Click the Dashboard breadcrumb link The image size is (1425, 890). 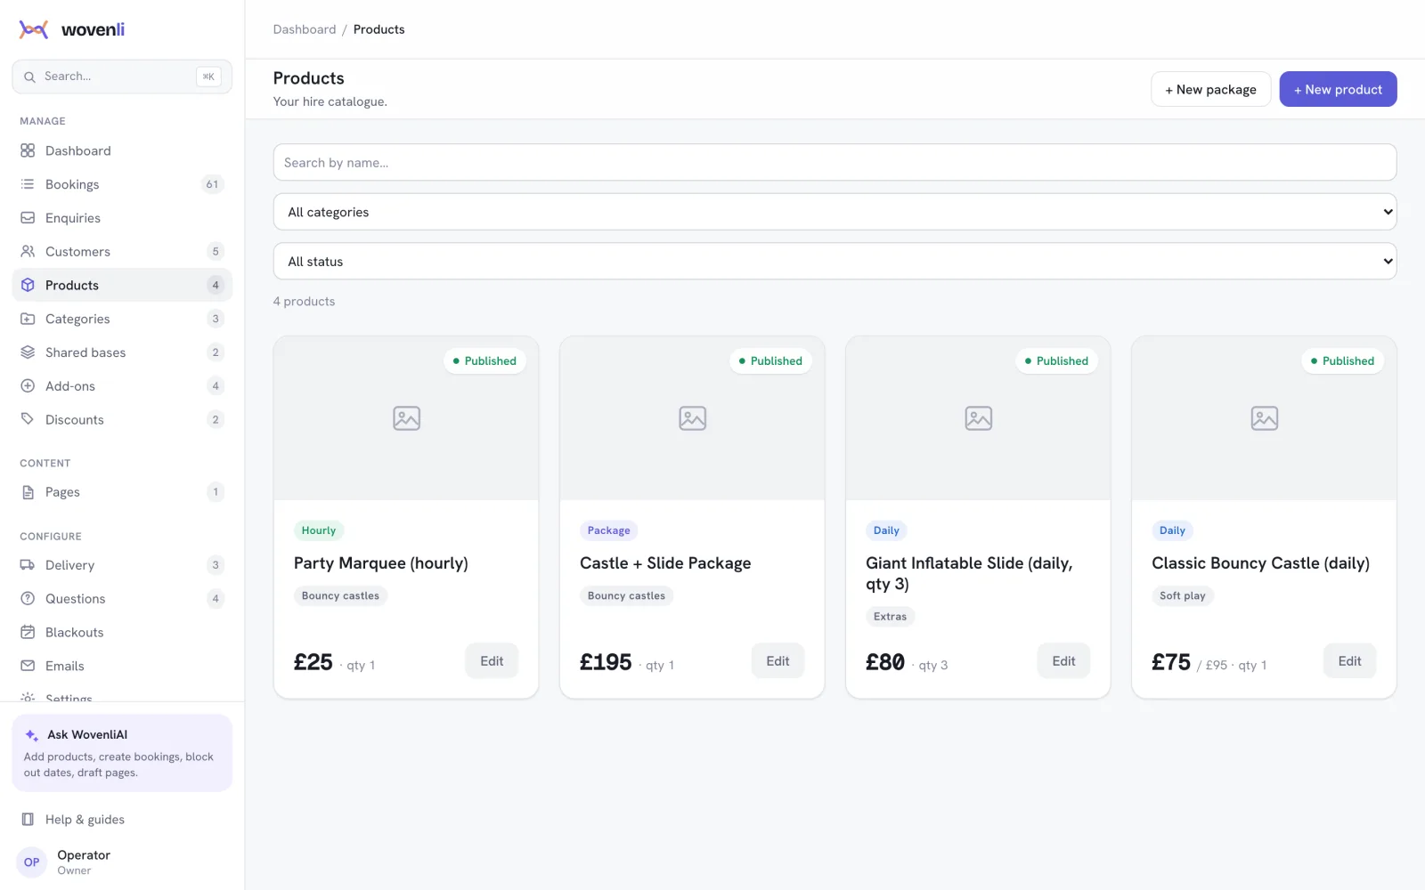(305, 29)
